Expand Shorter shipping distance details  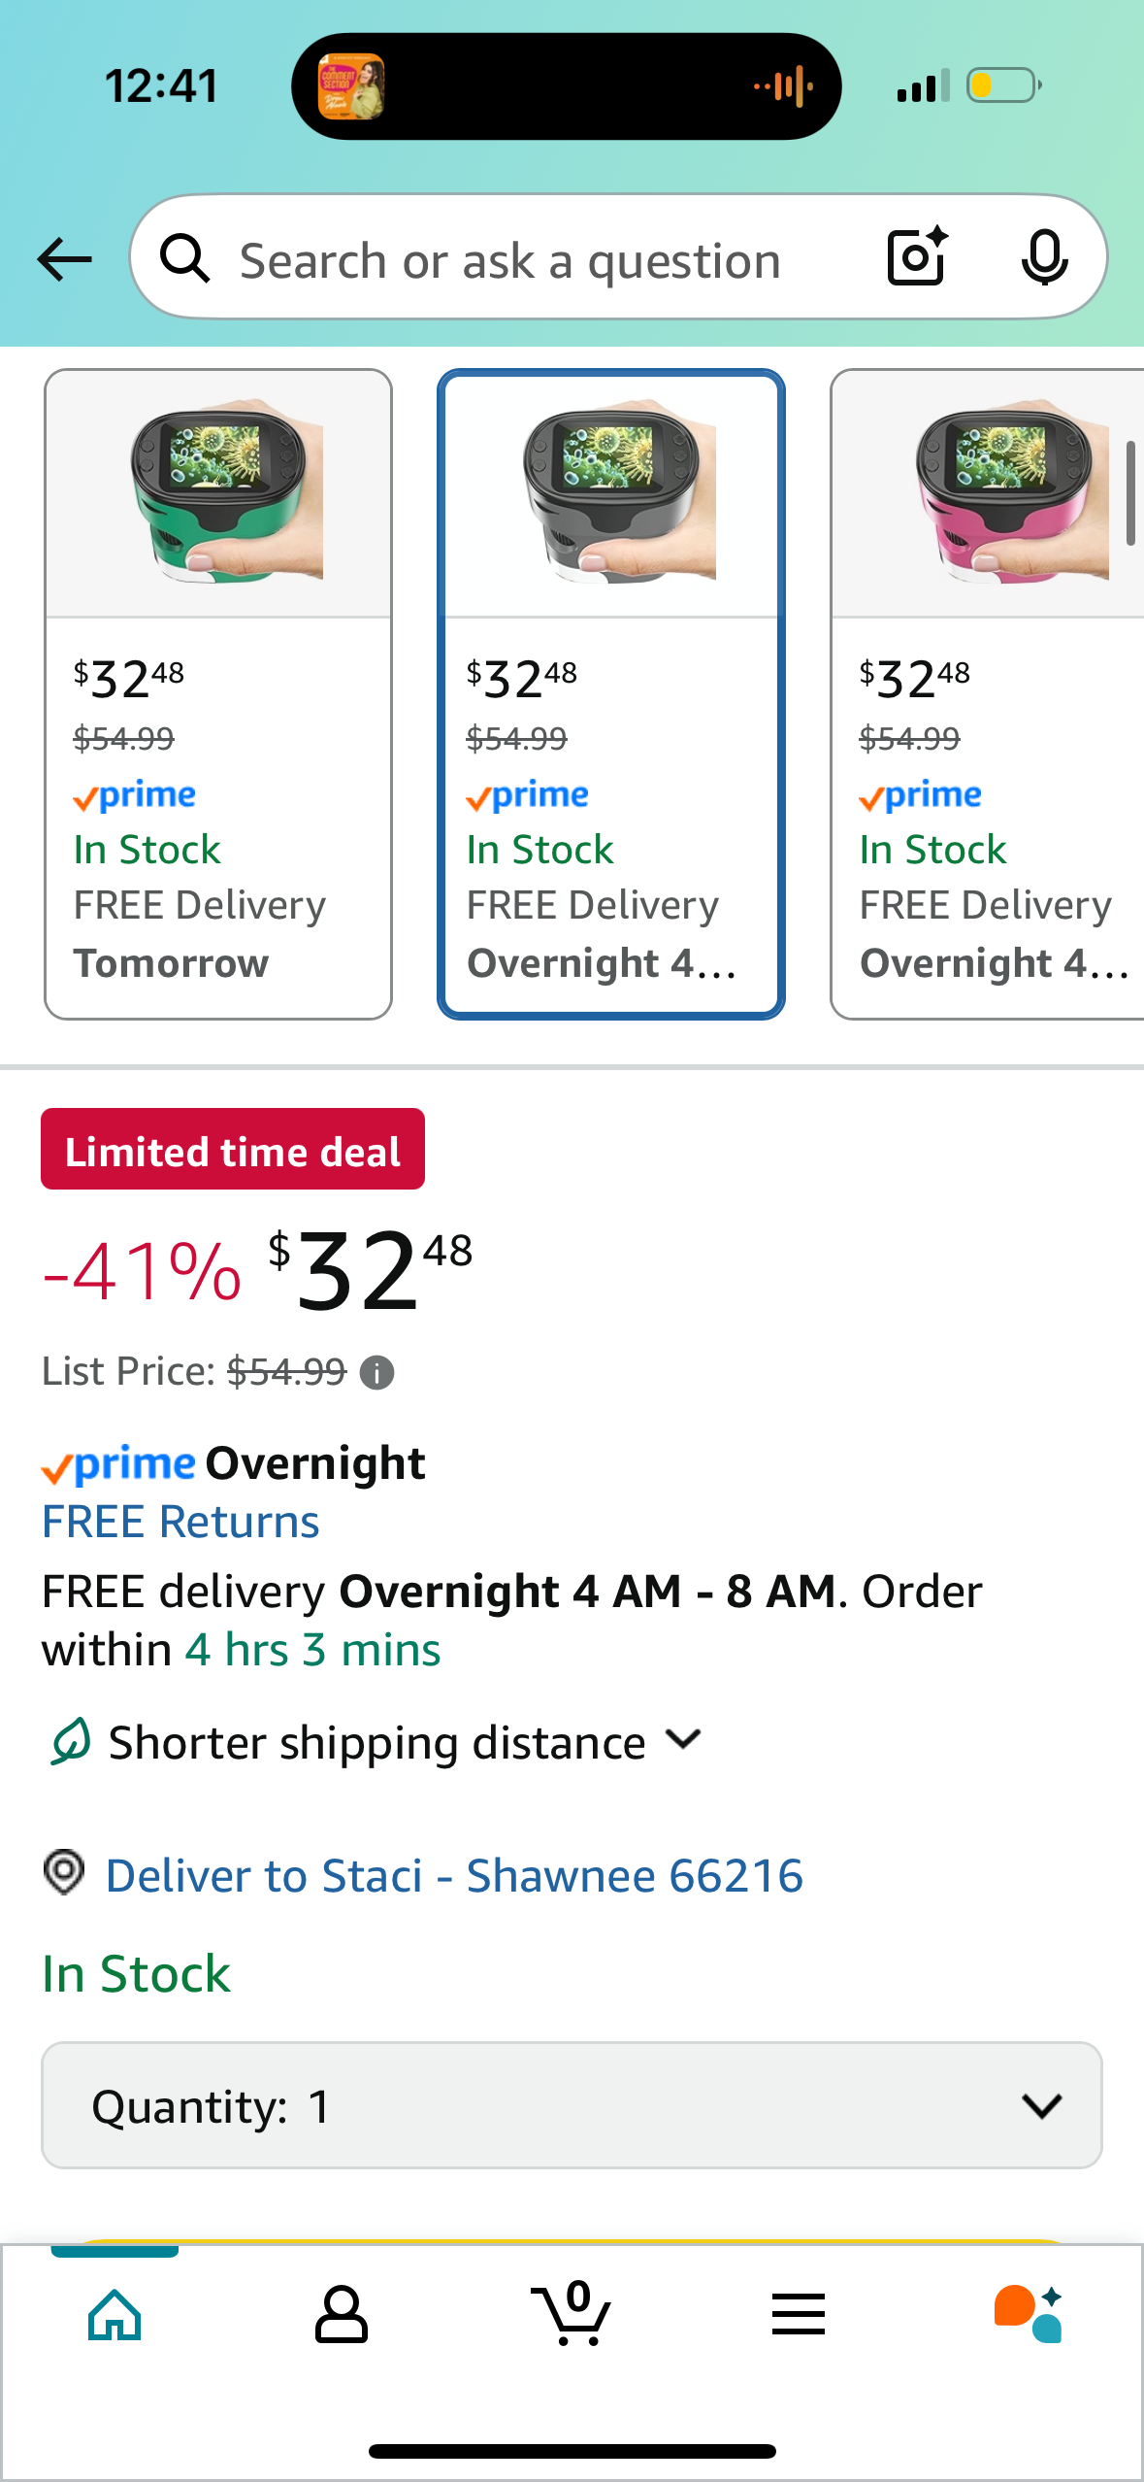(376, 1742)
